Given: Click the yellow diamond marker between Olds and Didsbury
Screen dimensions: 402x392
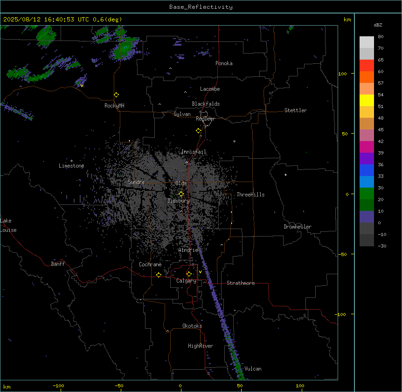Looking at the screenshot, I should coord(181,194).
